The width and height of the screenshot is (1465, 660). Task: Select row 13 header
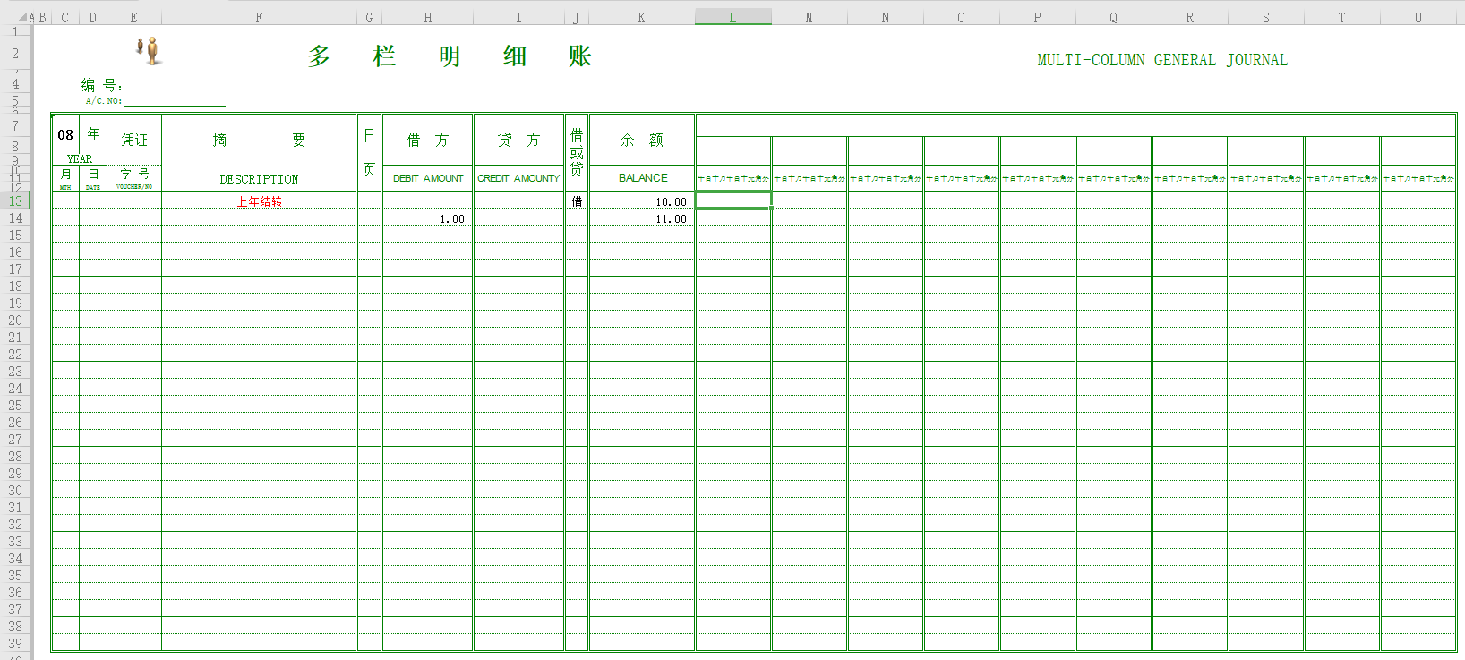point(15,201)
